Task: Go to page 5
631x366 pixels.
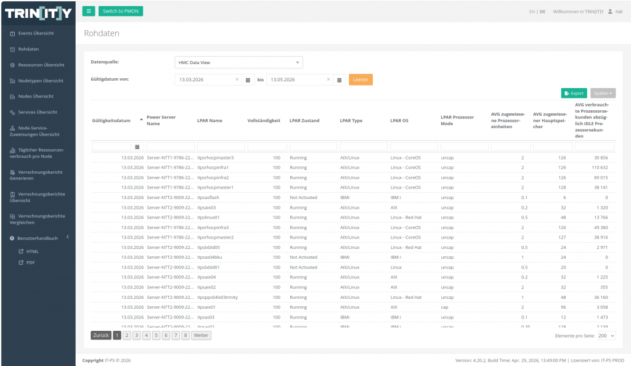Action: pos(156,335)
